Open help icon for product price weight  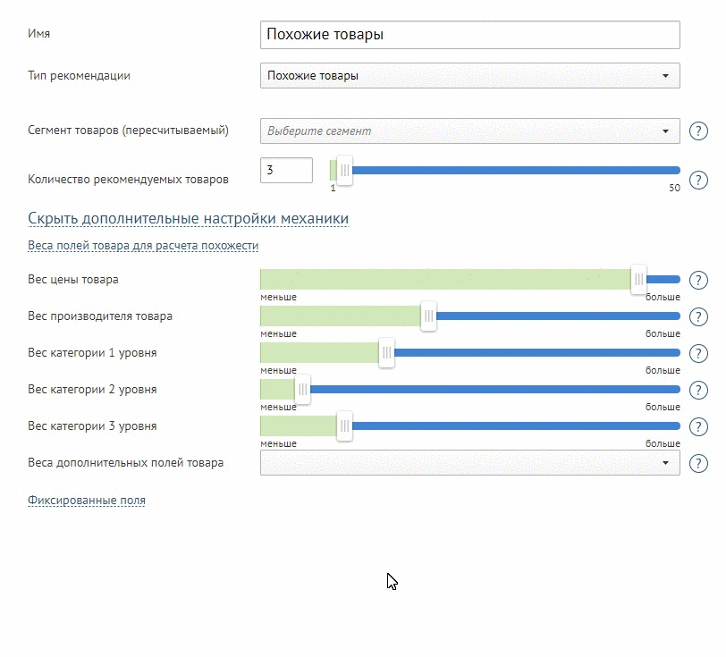pyautogui.click(x=698, y=280)
